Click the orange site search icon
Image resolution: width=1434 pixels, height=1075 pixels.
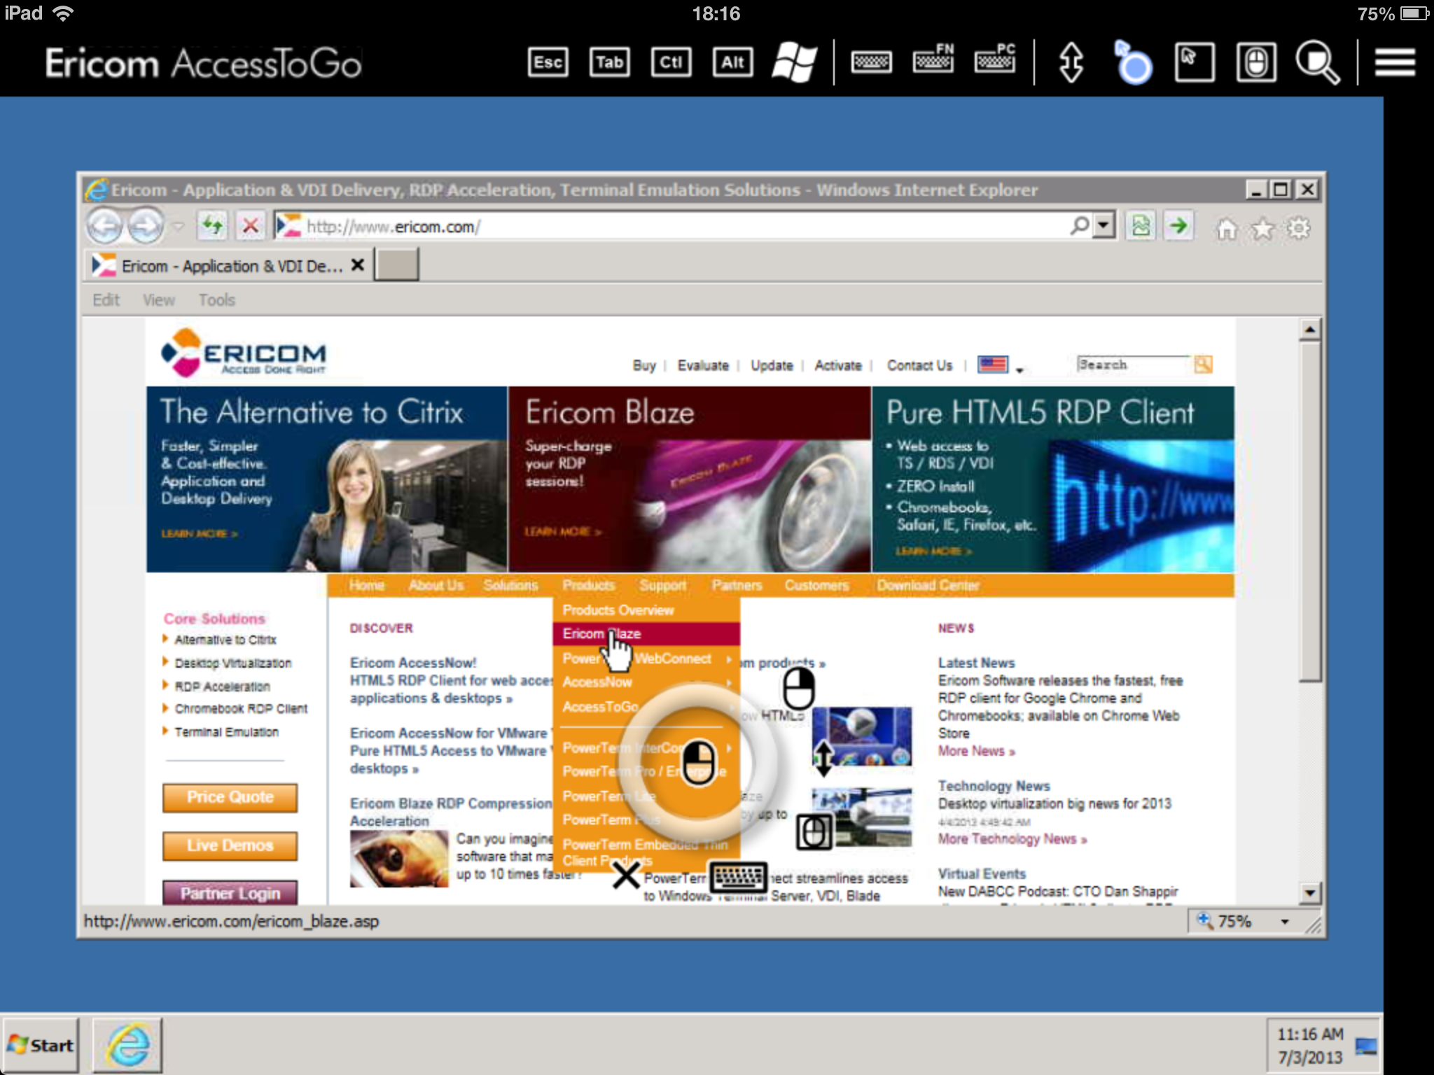1203,365
